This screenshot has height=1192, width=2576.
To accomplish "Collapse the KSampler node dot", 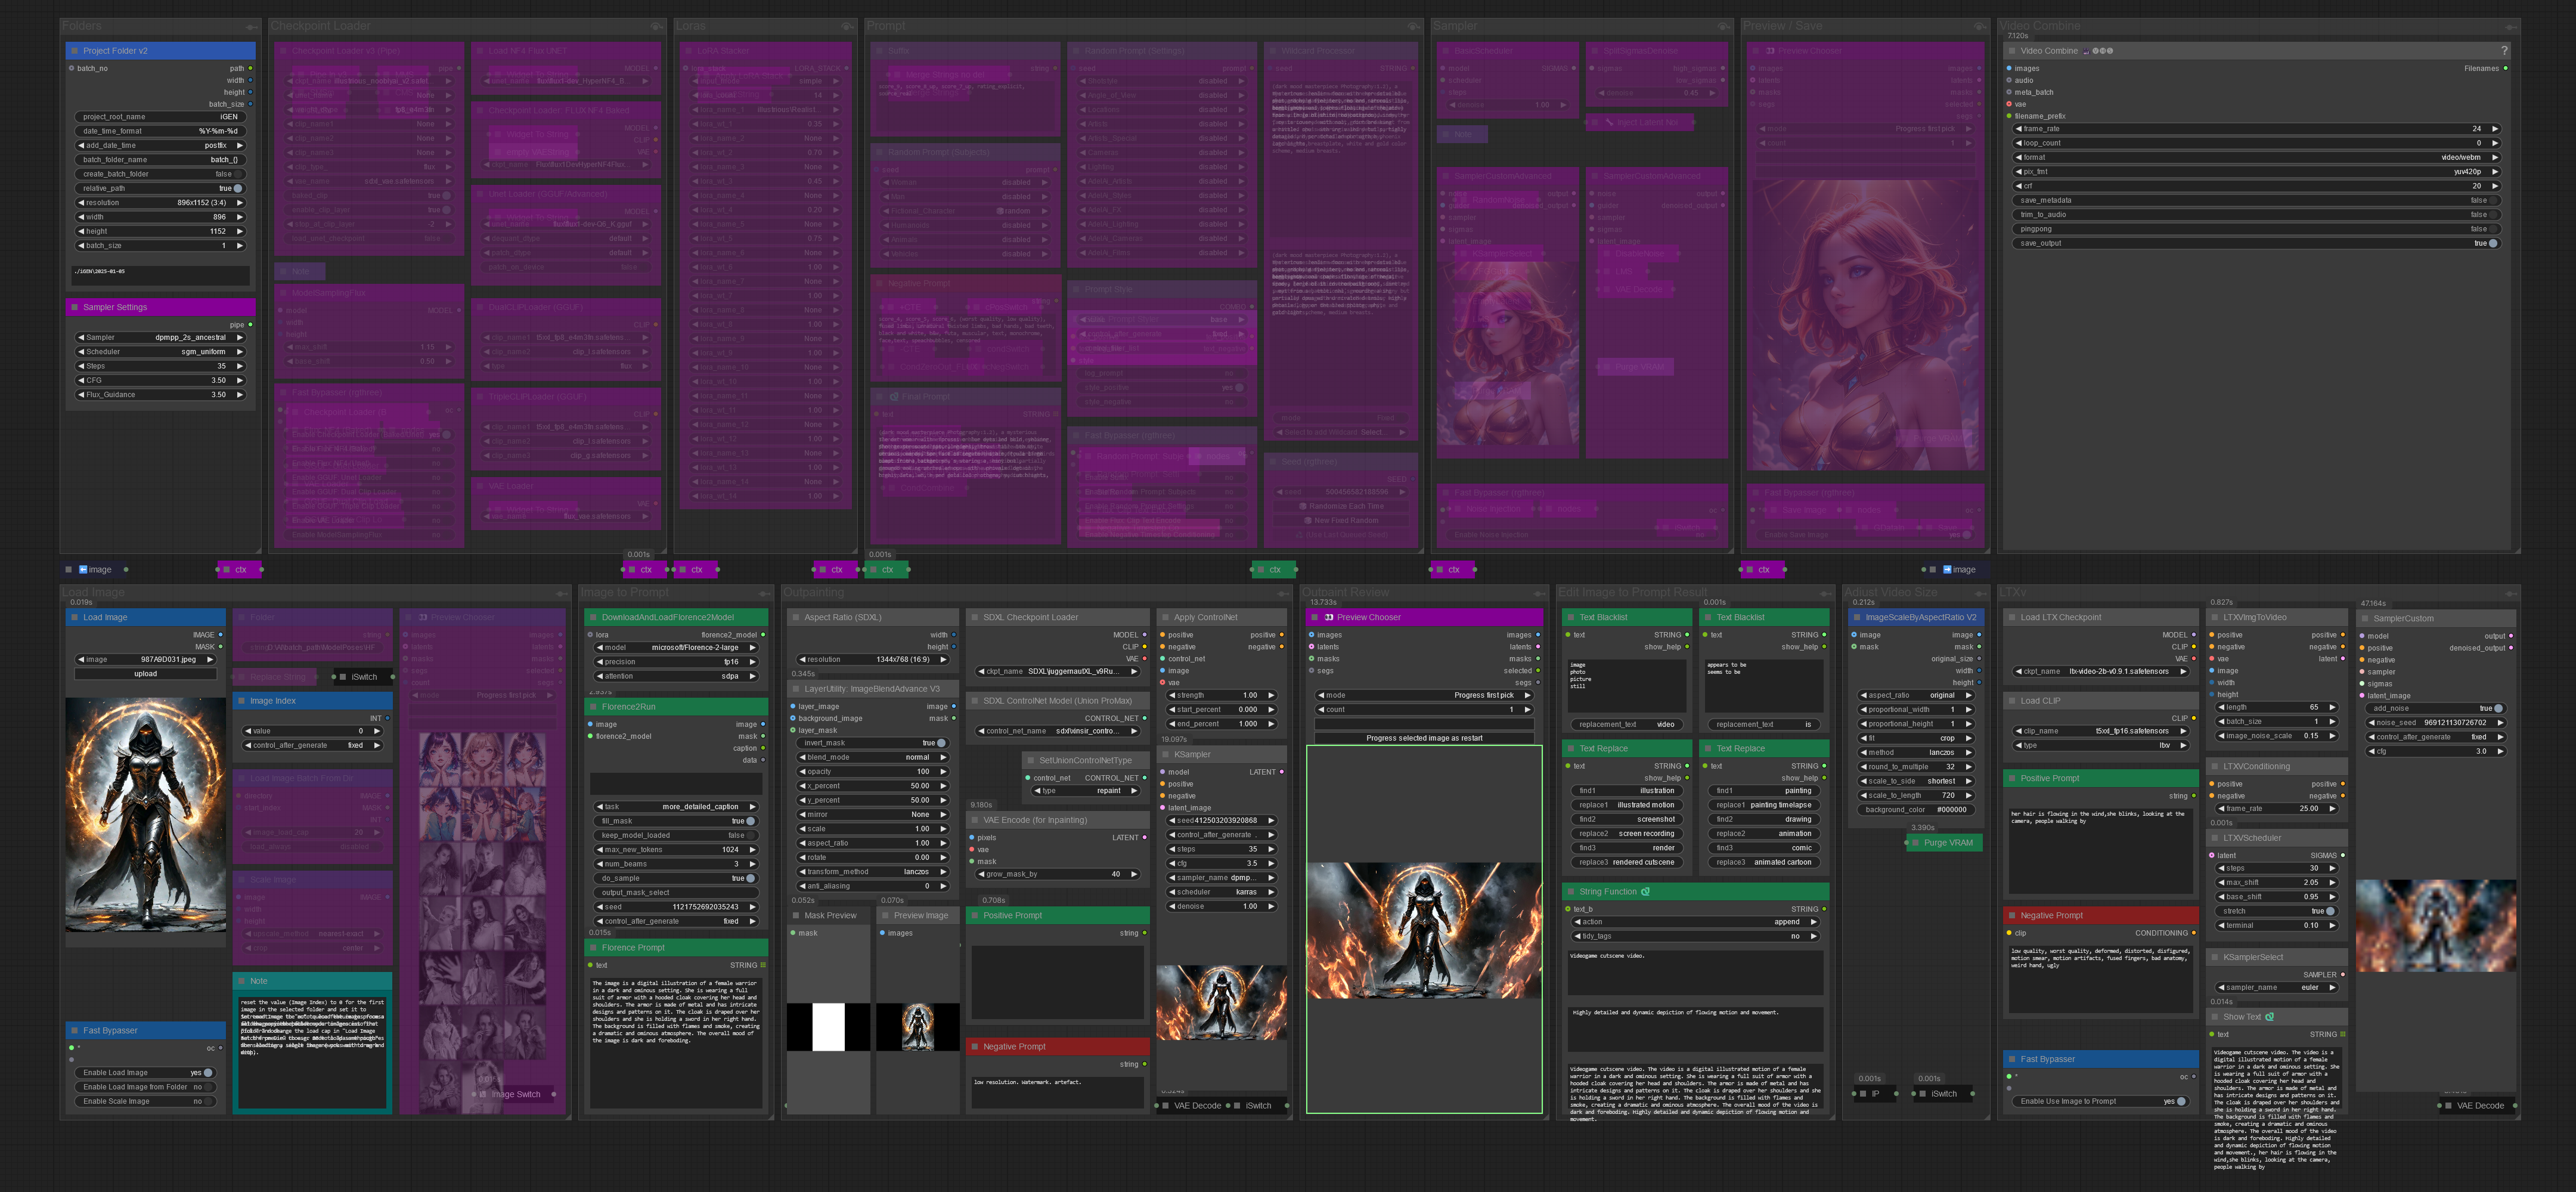I will click(1165, 755).
